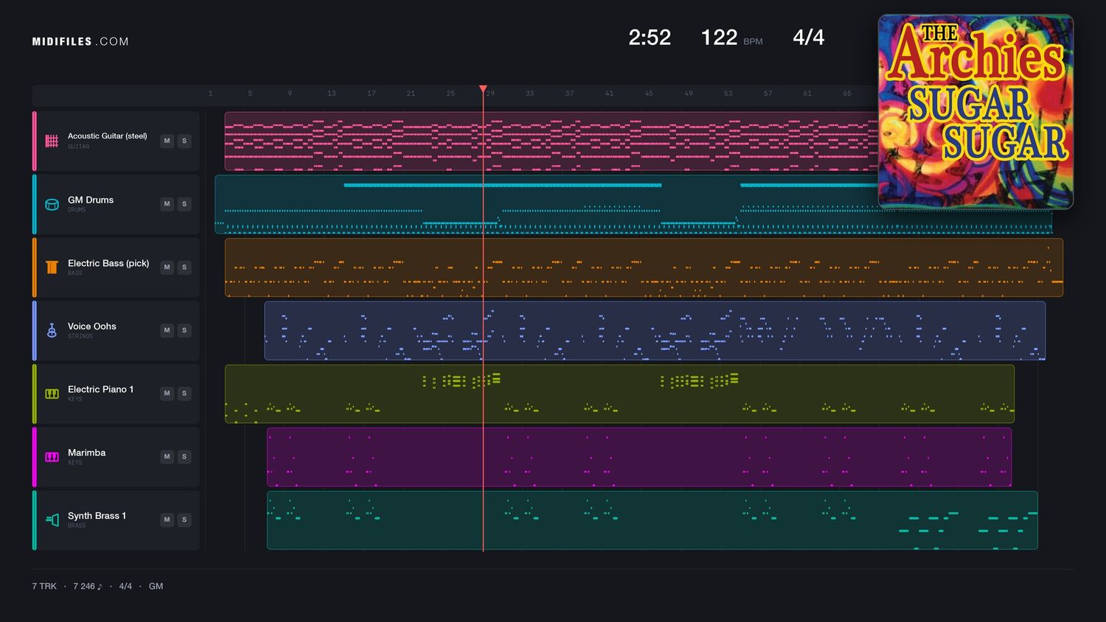The image size is (1106, 622).
Task: Select the Electric Piano 1 keyboard icon
Action: tap(52, 394)
